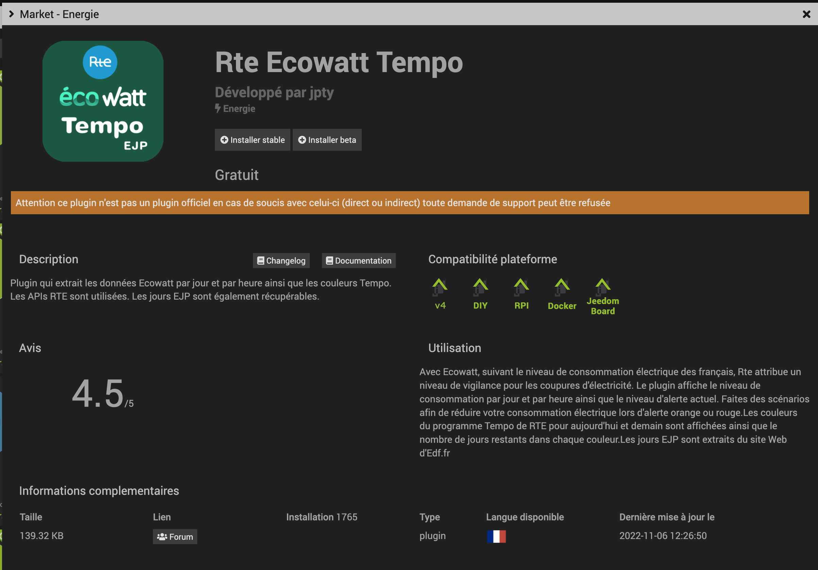Click the French flag language icon

point(496,536)
